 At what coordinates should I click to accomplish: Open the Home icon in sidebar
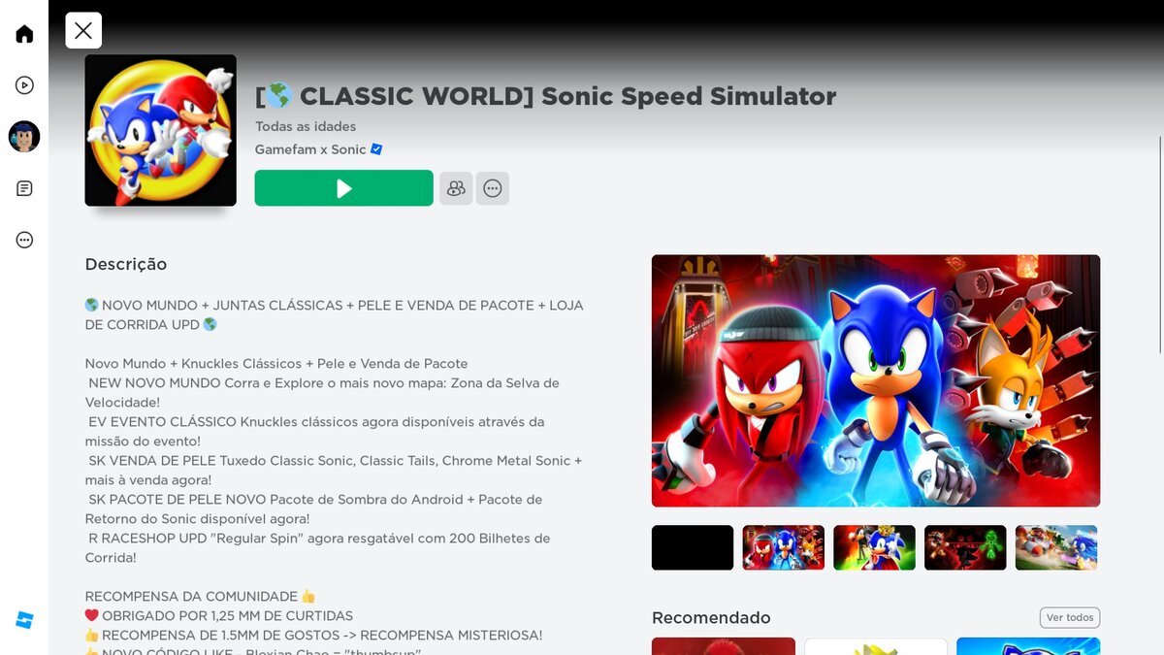[24, 34]
